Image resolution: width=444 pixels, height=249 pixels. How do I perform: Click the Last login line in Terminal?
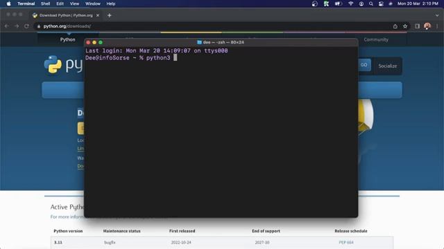[157, 50]
